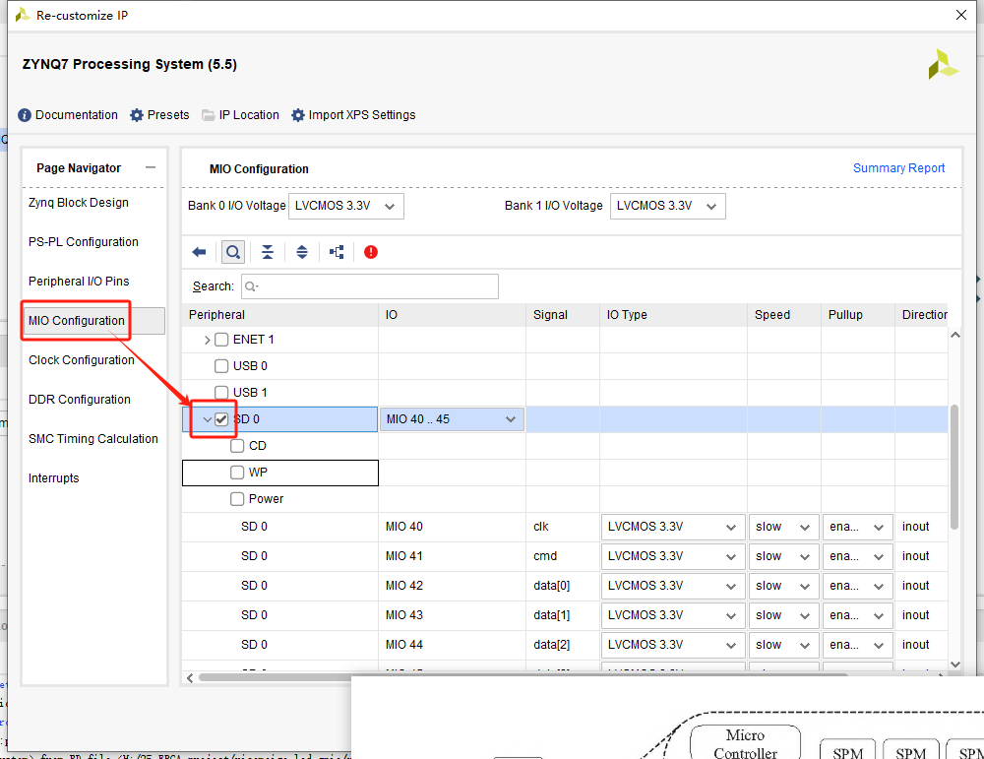Viewport: 984px width, 759px height.
Task: Close the Re-customize IP dialog
Action: (x=960, y=15)
